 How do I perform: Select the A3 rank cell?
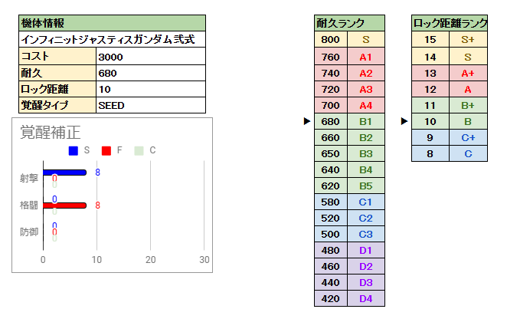[366, 89]
